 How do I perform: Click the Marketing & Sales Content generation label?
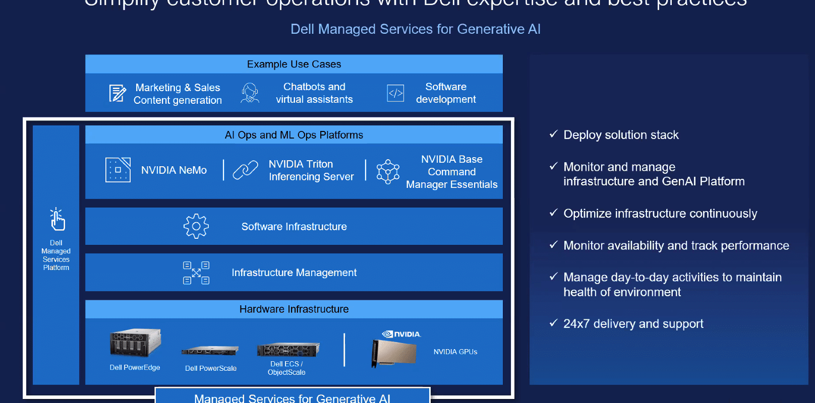pyautogui.click(x=178, y=94)
